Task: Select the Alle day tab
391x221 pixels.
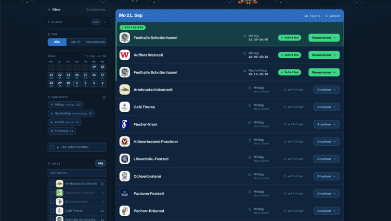Action: pos(57,42)
